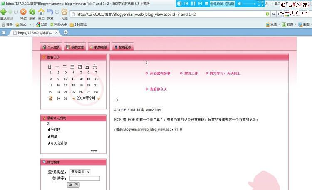Skip to previous track in music player
The width and height of the screenshot is (312, 190).
pyautogui.click(x=186, y=4)
